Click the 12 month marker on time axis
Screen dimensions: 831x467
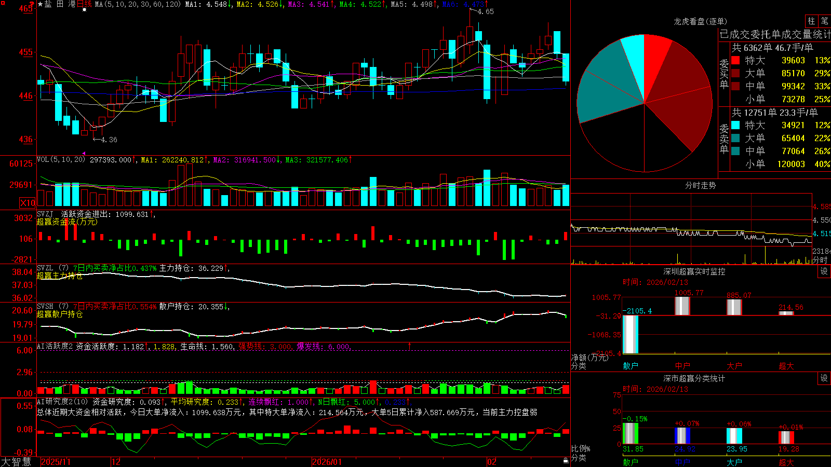point(116,462)
